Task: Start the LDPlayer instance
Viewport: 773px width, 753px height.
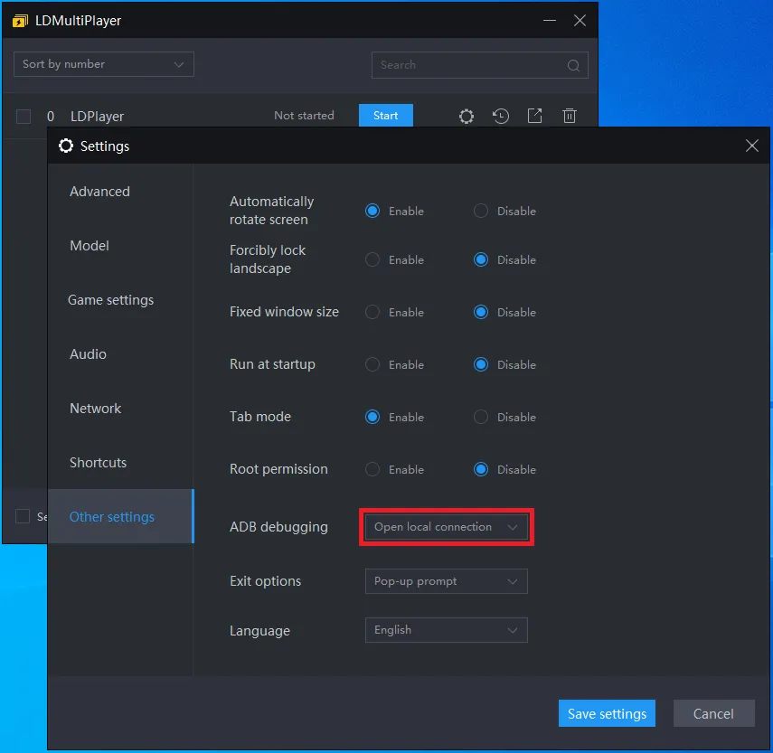Action: click(x=385, y=116)
